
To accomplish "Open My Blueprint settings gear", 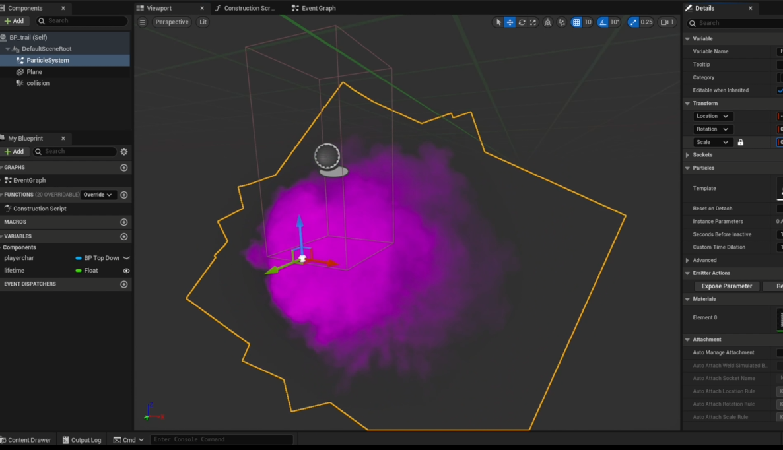I will pos(123,152).
